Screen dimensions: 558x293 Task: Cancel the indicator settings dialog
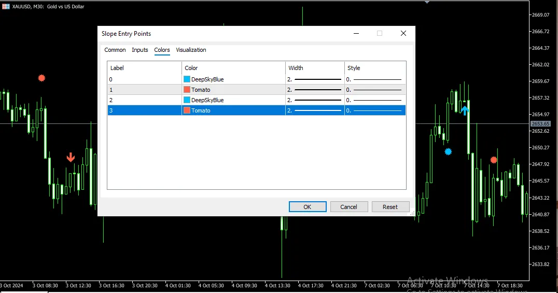pos(348,207)
